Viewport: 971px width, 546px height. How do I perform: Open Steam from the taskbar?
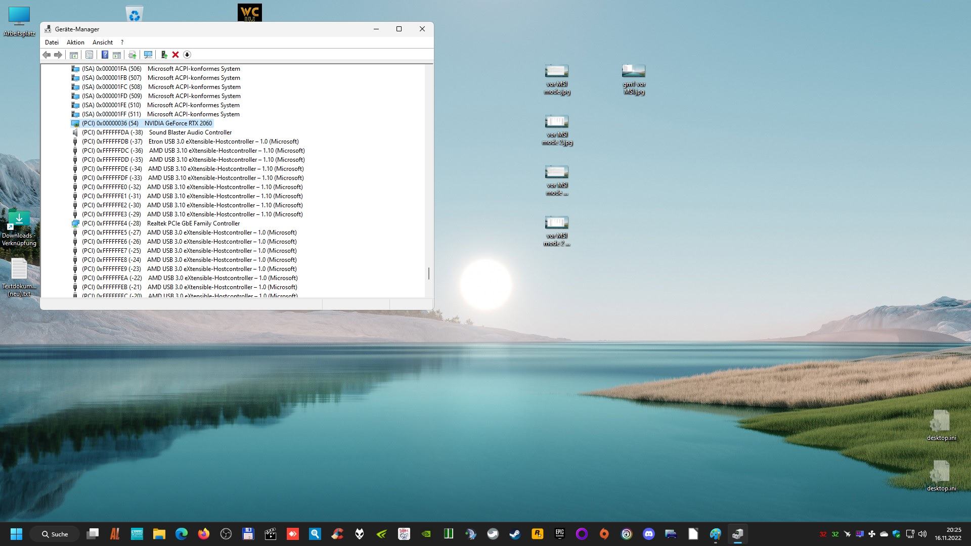point(515,534)
